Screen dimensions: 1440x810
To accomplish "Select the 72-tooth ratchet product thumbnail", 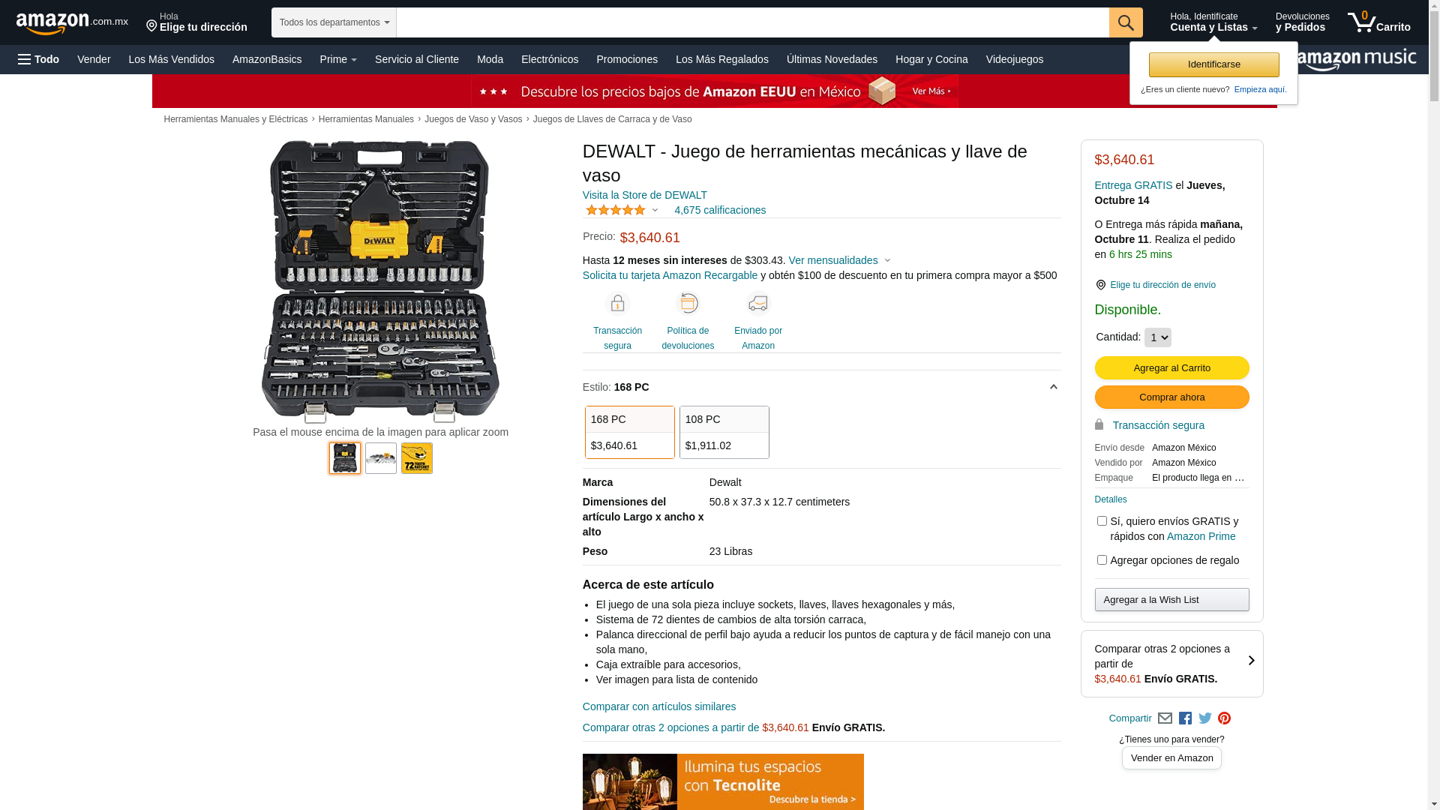I will click(417, 458).
